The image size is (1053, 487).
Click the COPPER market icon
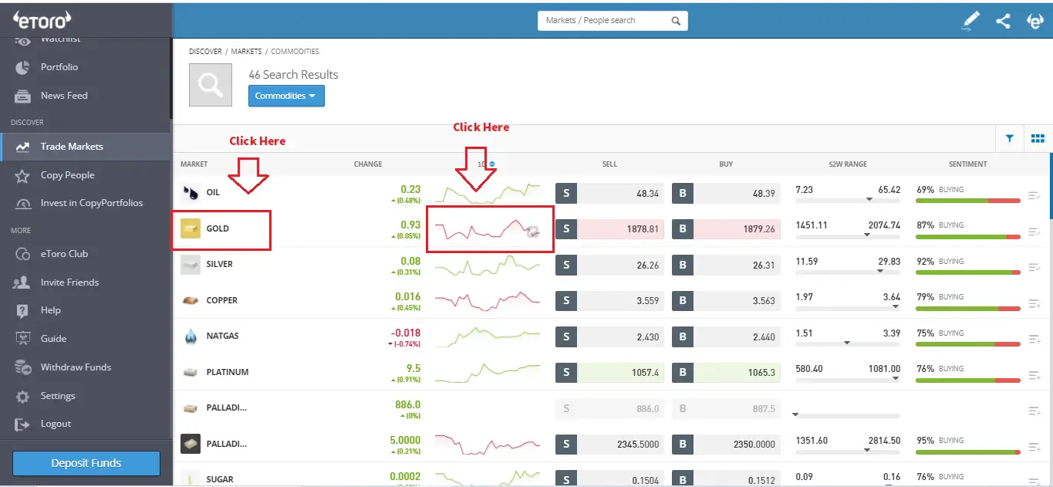(x=190, y=300)
